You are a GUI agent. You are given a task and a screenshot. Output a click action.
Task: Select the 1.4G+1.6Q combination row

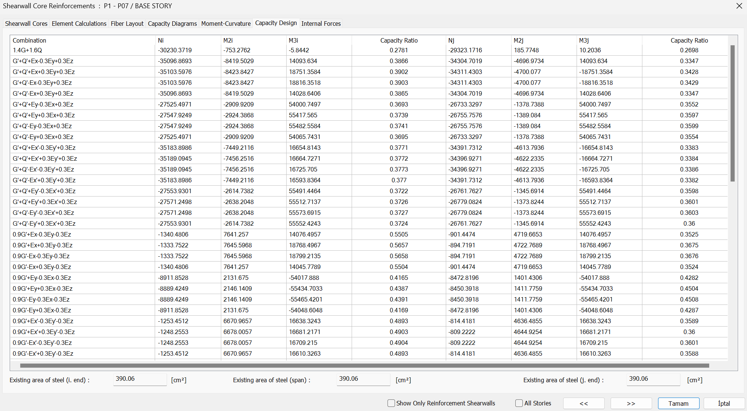point(28,50)
